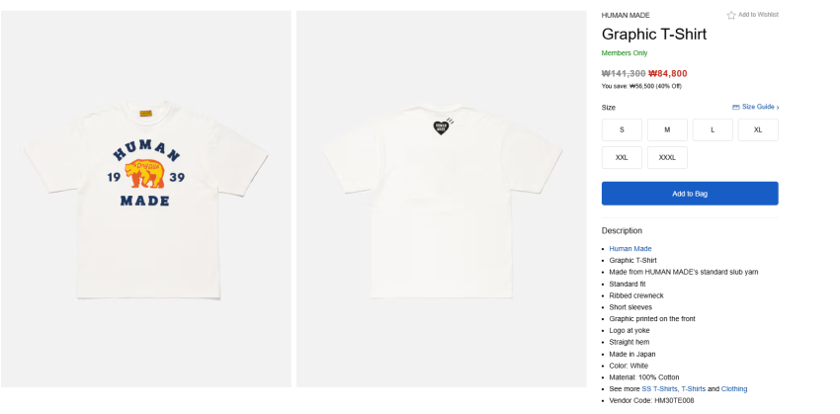840x414 pixels.
Task: Click the wishlist star icon
Action: pyautogui.click(x=731, y=15)
